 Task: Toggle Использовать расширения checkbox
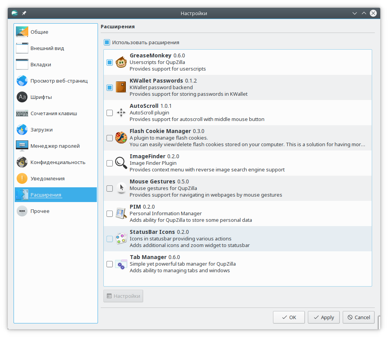(107, 42)
